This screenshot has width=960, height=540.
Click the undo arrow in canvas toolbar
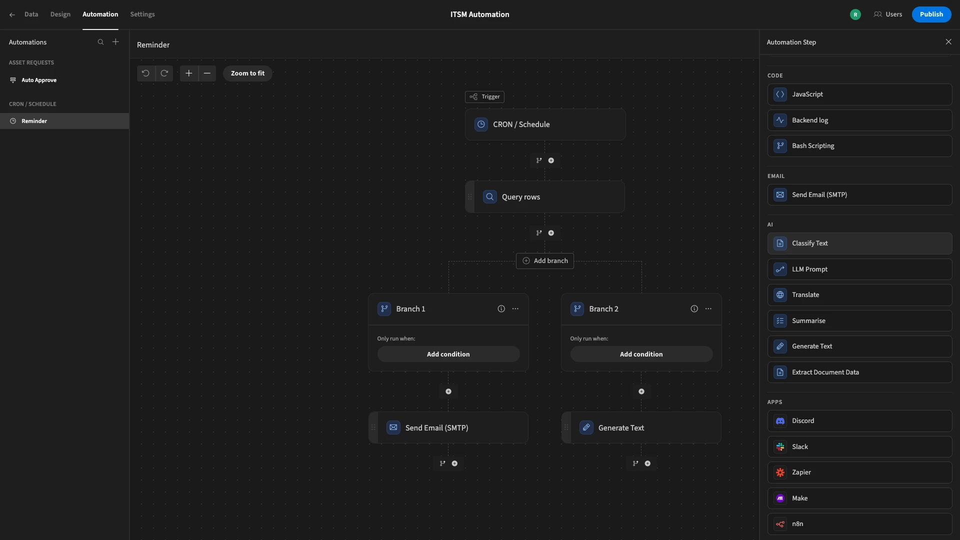145,73
